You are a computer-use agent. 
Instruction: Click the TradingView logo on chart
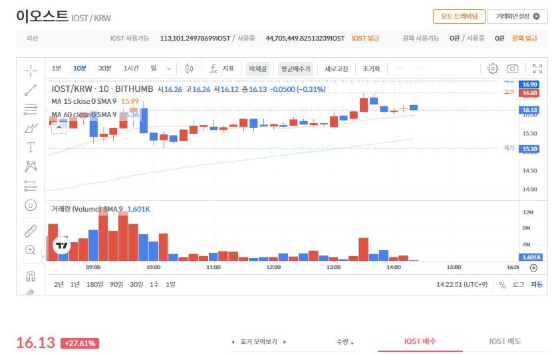click(61, 245)
